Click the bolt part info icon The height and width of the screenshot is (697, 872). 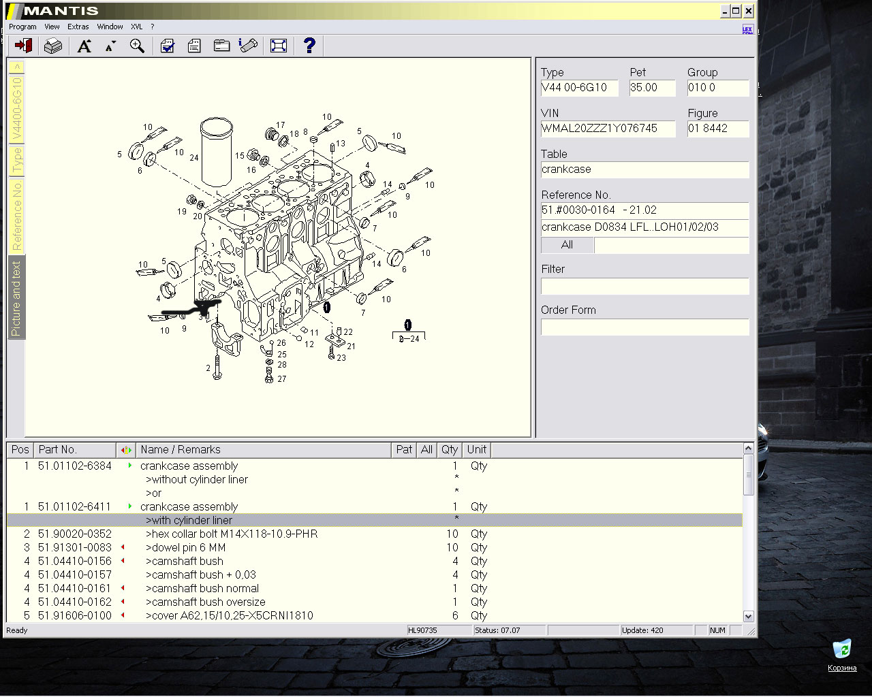click(249, 46)
